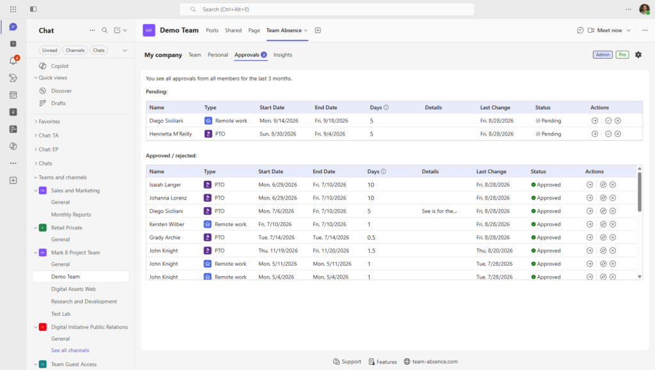Toggle the Channels filter chip
The width and height of the screenshot is (655, 370).
coord(75,50)
